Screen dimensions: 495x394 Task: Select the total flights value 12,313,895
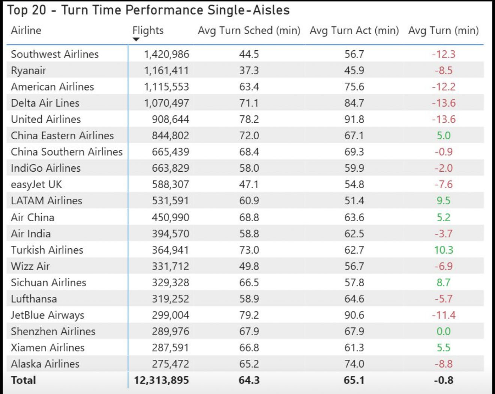(161, 380)
